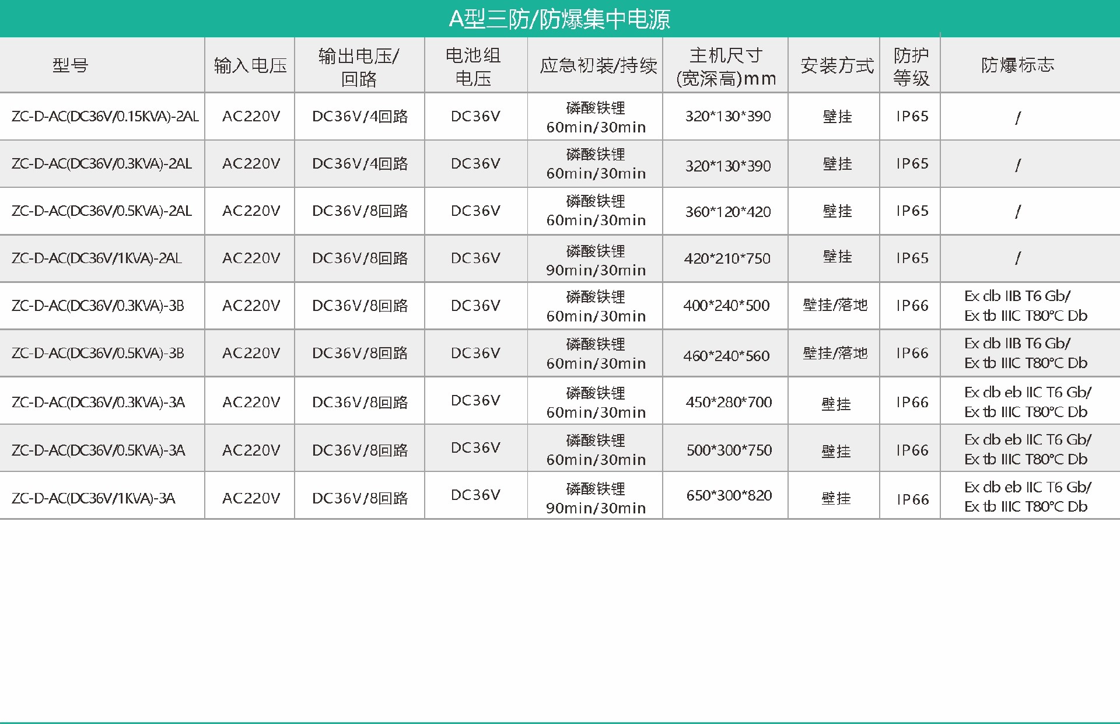Select the 主机尺寸(宽深高)mm header
This screenshot has height=724, width=1120.
point(725,65)
